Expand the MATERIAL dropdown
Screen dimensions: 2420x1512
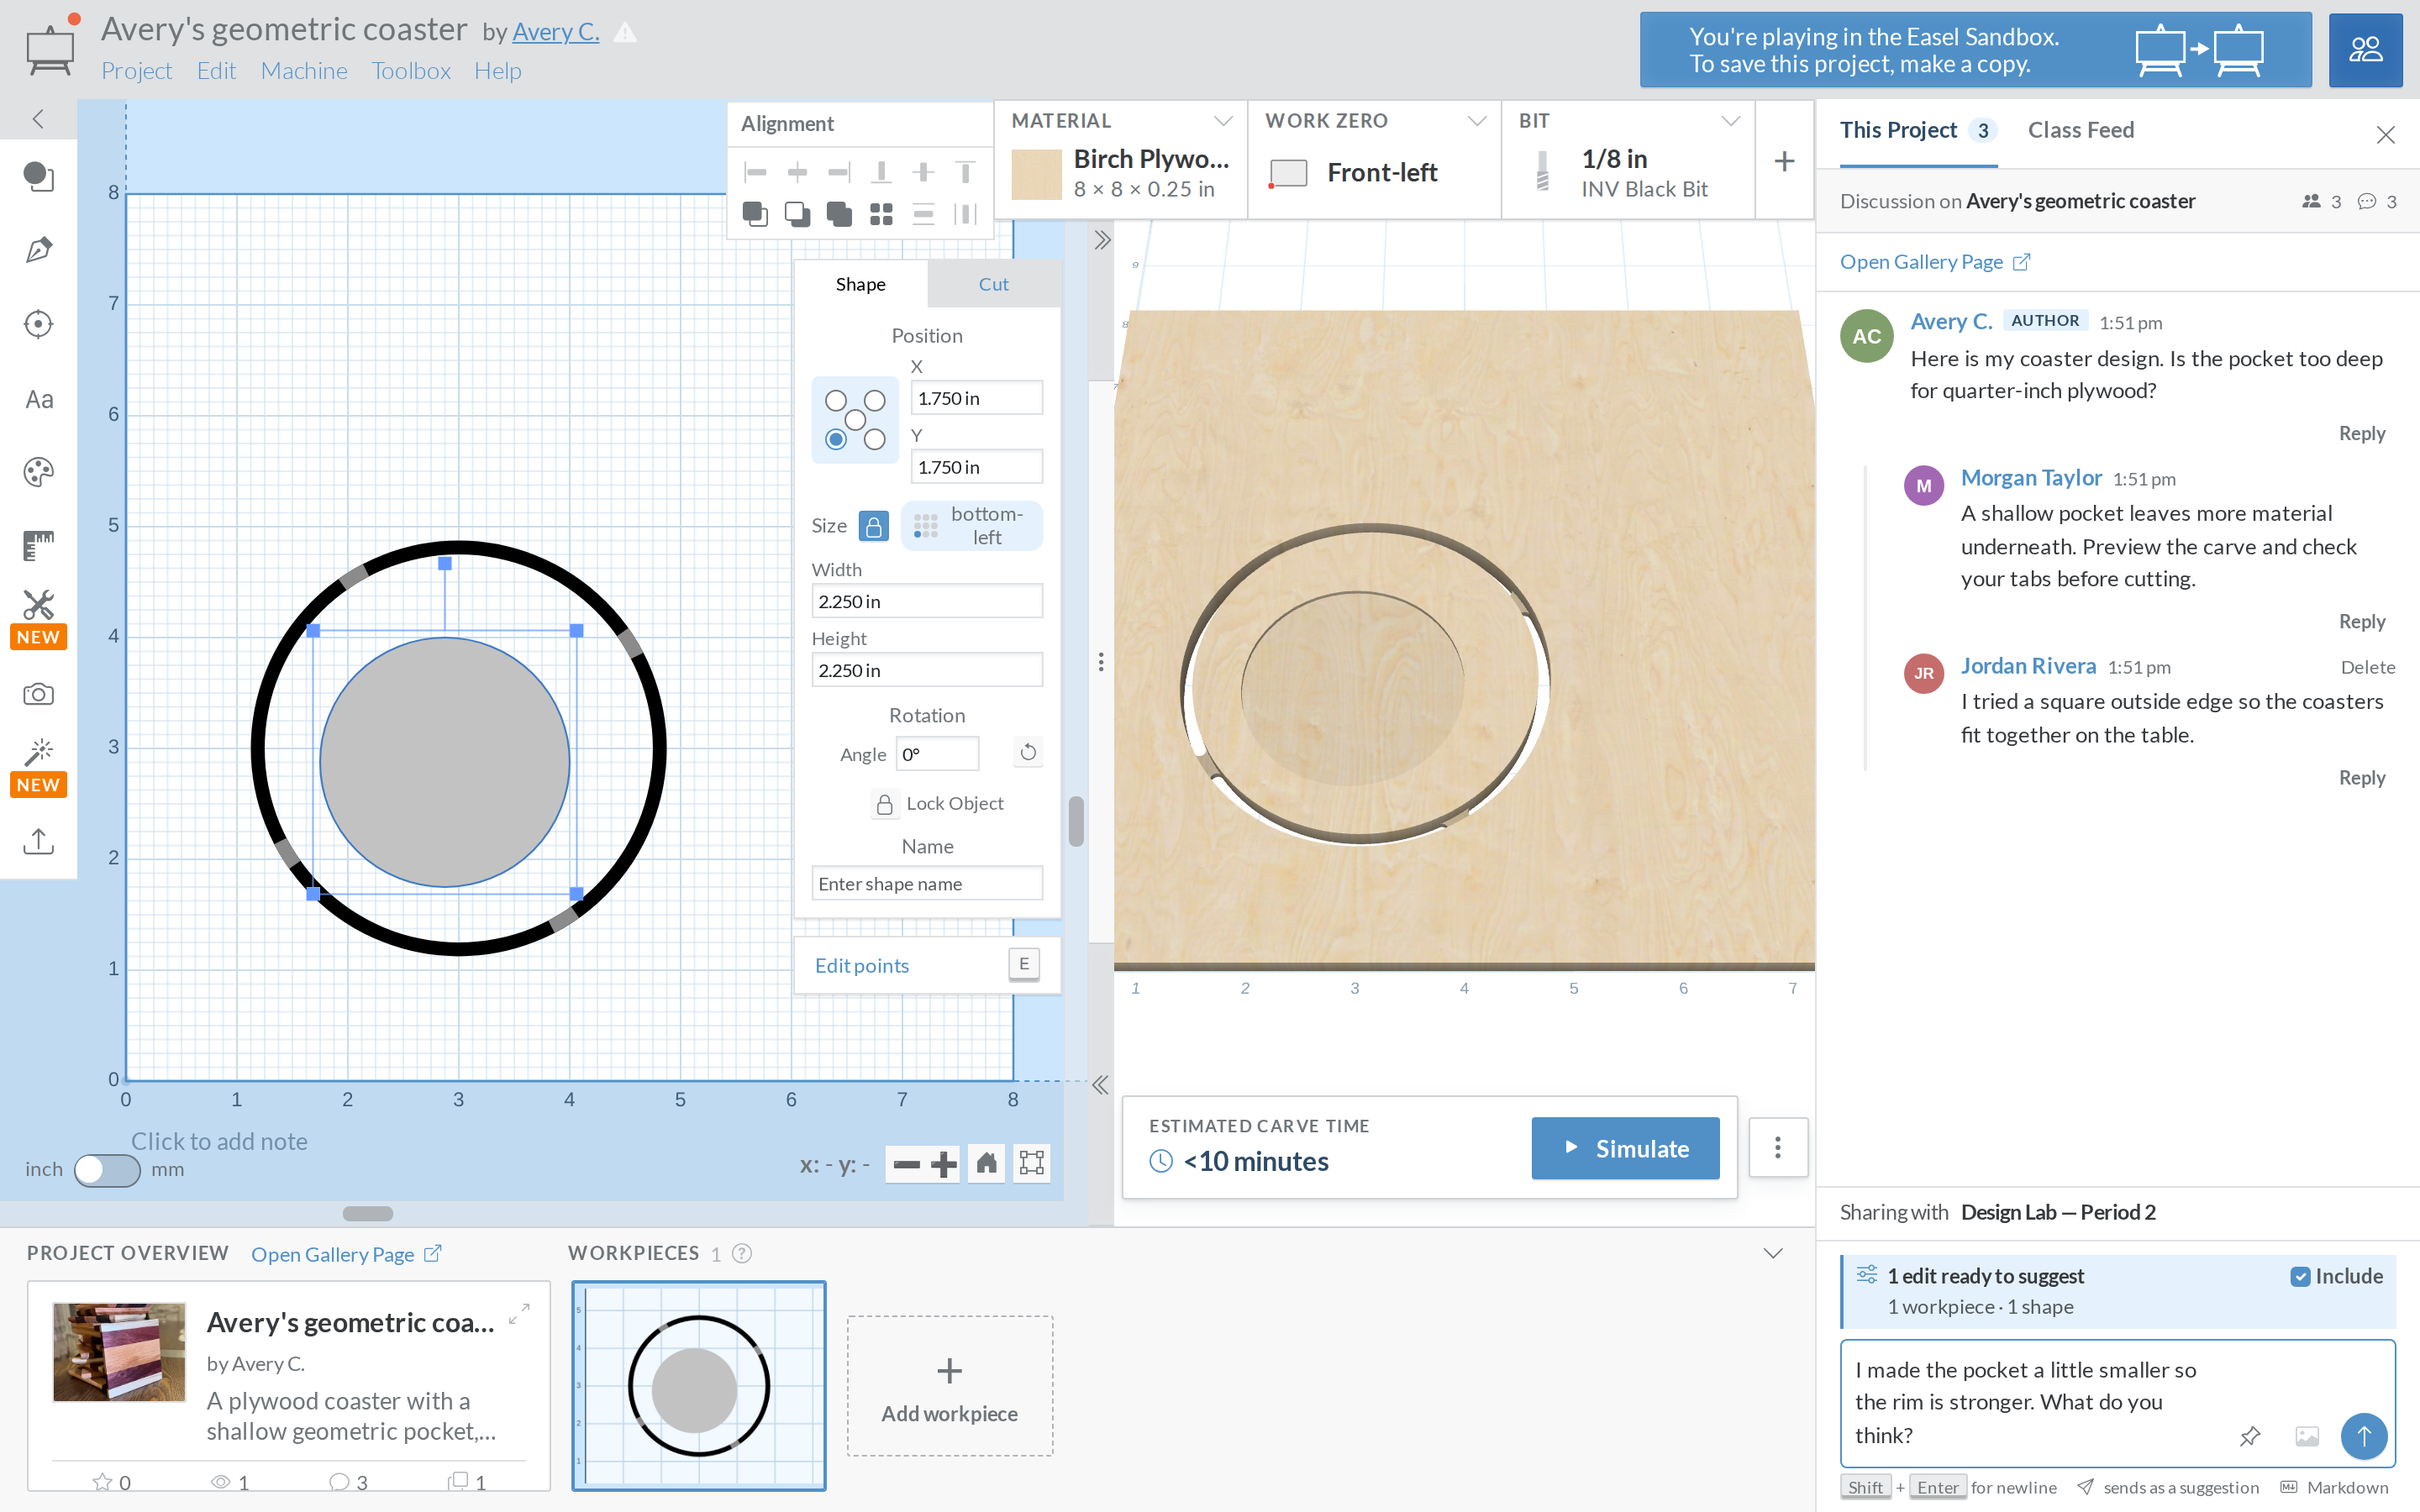(x=1222, y=121)
